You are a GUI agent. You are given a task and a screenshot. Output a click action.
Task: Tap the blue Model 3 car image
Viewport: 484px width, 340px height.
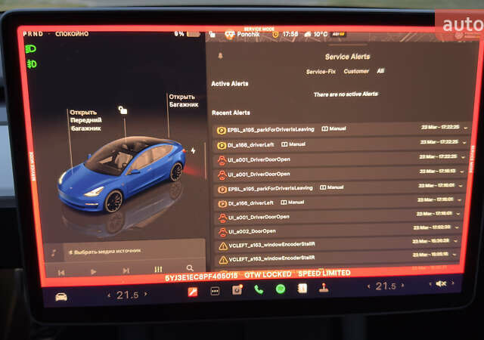(x=122, y=175)
